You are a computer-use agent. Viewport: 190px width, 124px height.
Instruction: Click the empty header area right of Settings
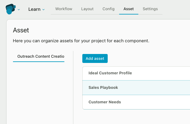176,9
